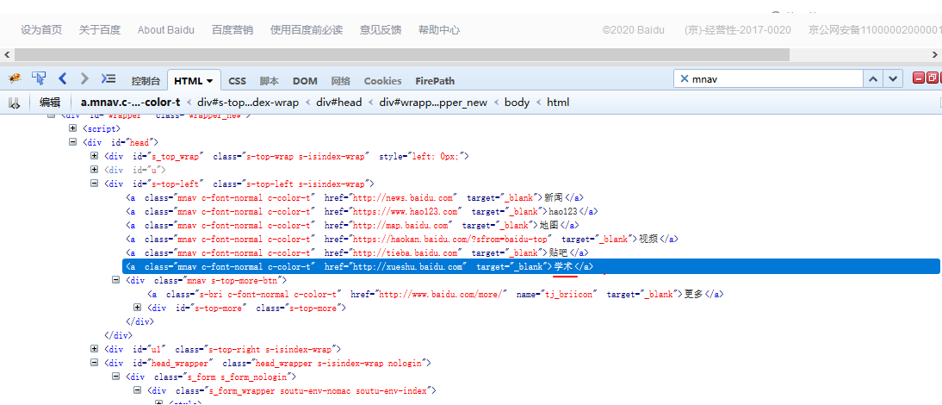Image resolution: width=942 pixels, height=405 pixels.
Task: Select the 更多 s-bri anchor row
Action: (x=436, y=295)
